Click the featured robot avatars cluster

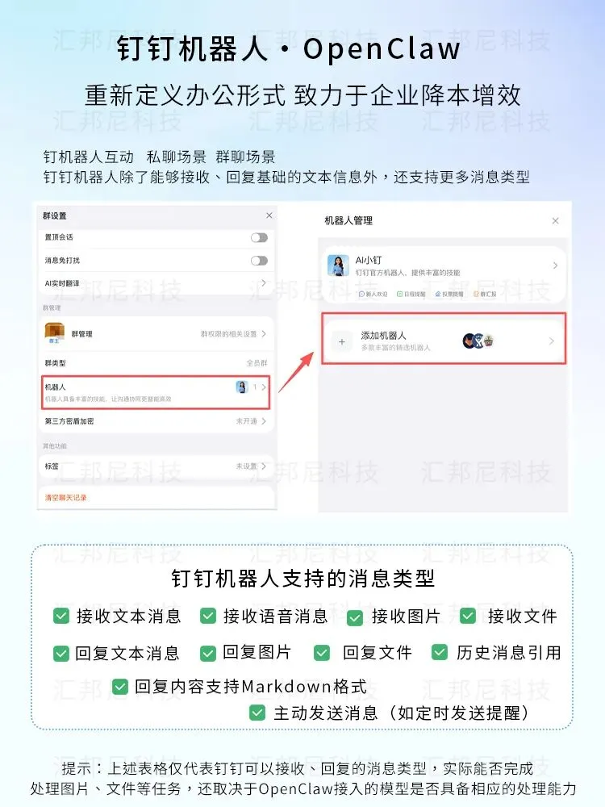pos(478,341)
